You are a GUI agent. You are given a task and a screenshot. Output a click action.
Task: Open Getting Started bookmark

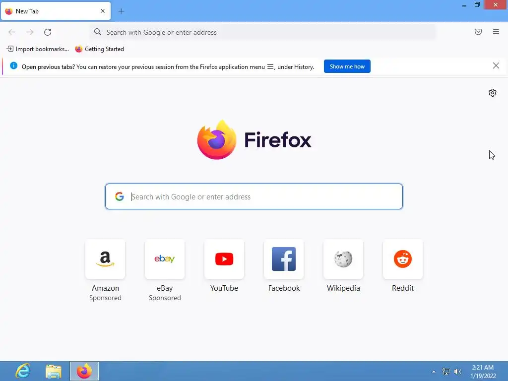click(99, 49)
